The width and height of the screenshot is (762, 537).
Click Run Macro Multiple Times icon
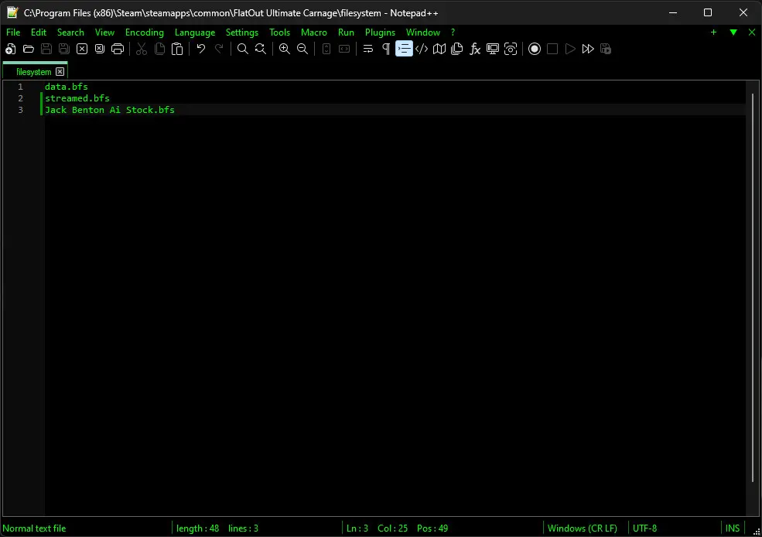[x=588, y=49]
